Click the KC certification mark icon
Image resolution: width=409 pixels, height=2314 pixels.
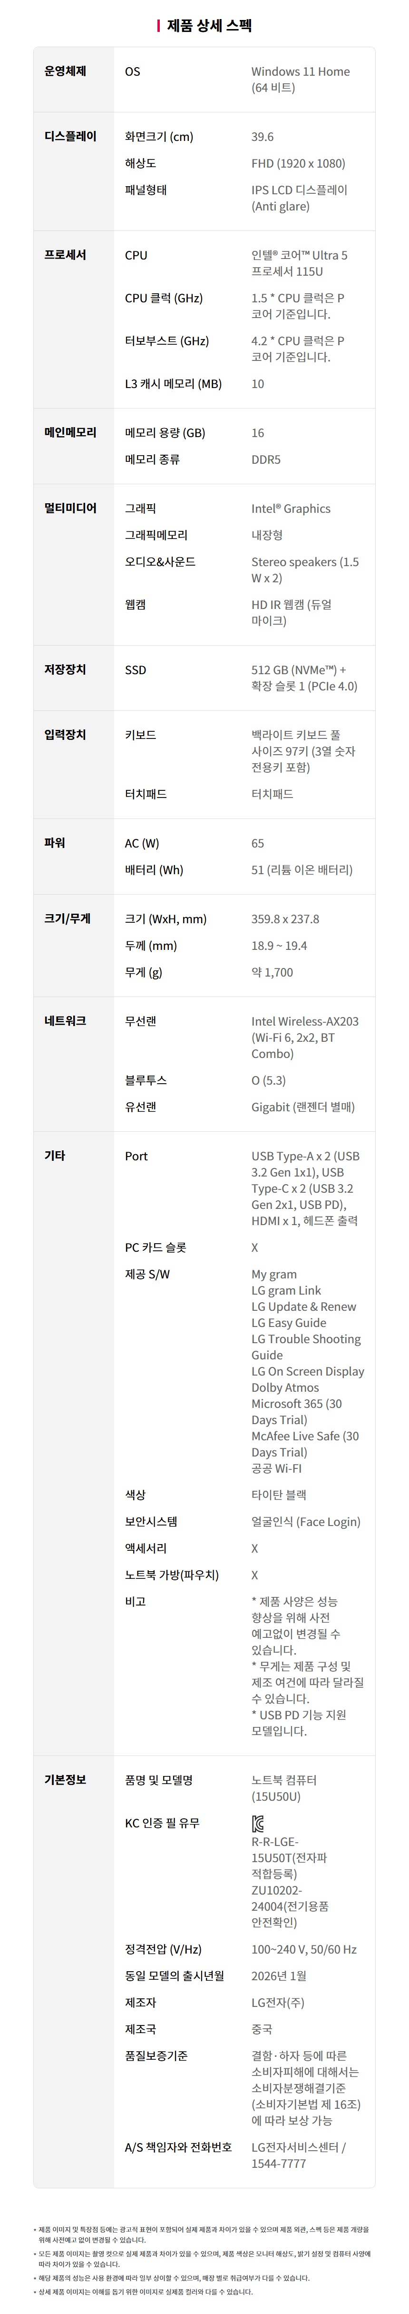point(258,1825)
